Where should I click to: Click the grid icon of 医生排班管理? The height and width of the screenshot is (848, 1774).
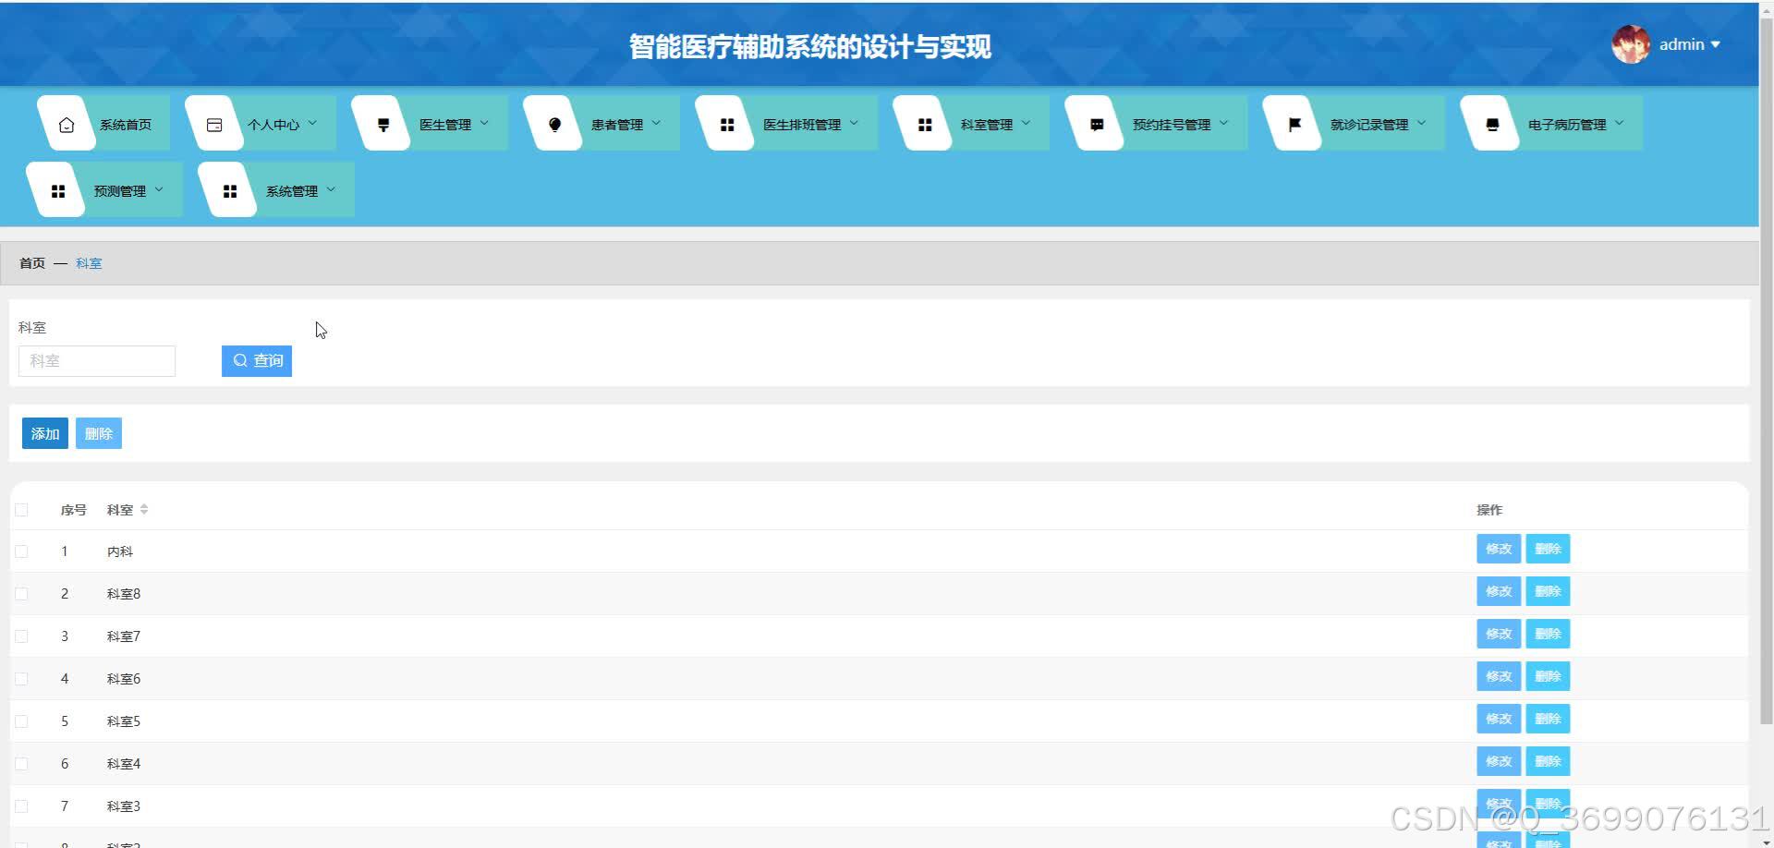point(727,125)
